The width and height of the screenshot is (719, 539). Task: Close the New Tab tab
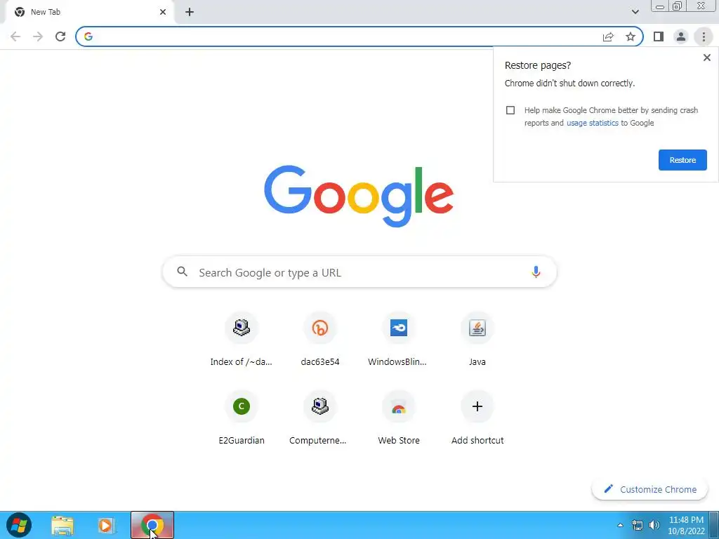click(163, 12)
